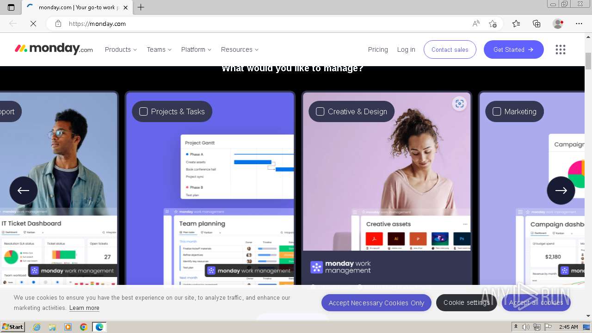Click the monday work management logo
Image resolution: width=592 pixels, height=333 pixels.
click(x=341, y=267)
